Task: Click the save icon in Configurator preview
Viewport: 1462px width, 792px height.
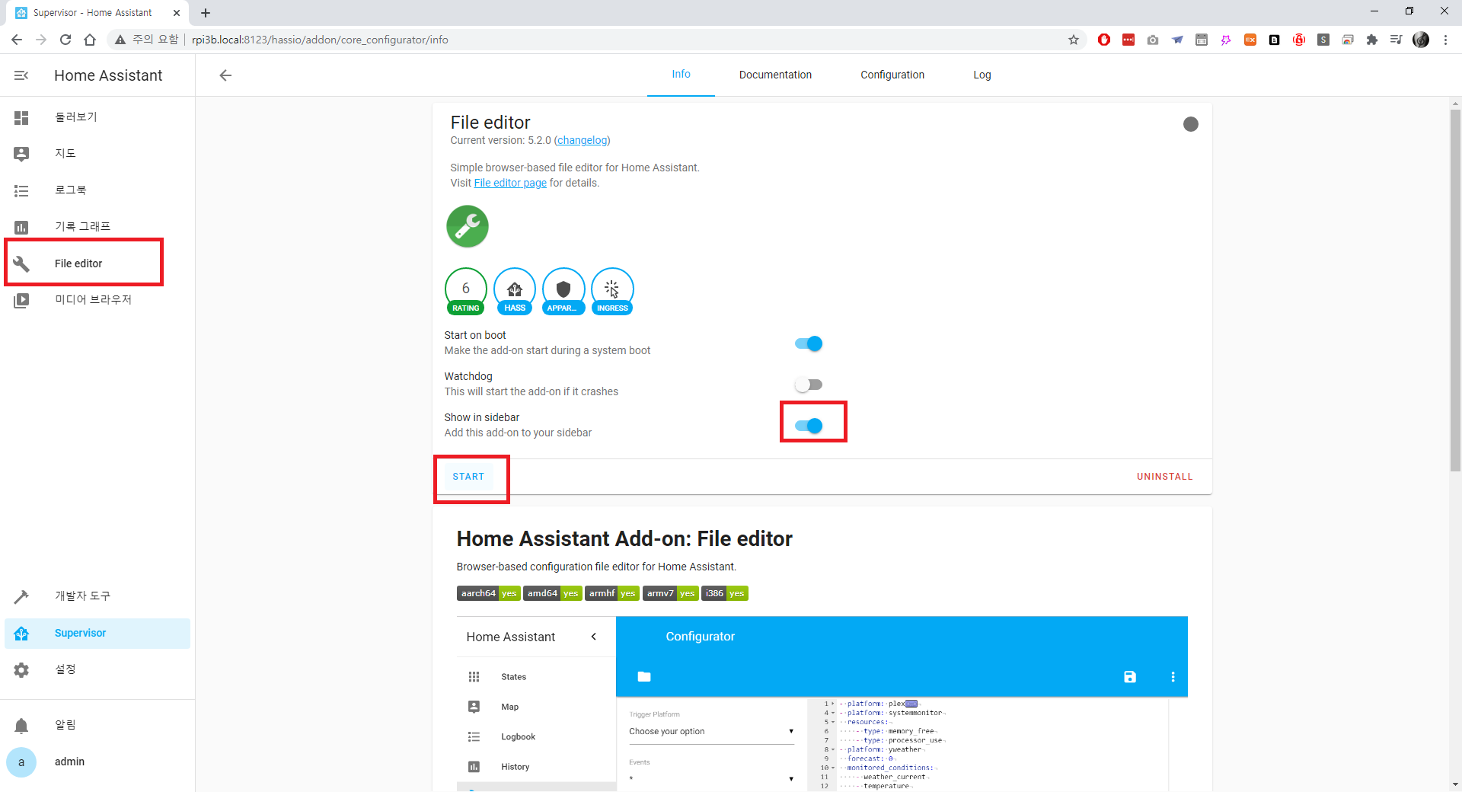Action: coord(1130,676)
